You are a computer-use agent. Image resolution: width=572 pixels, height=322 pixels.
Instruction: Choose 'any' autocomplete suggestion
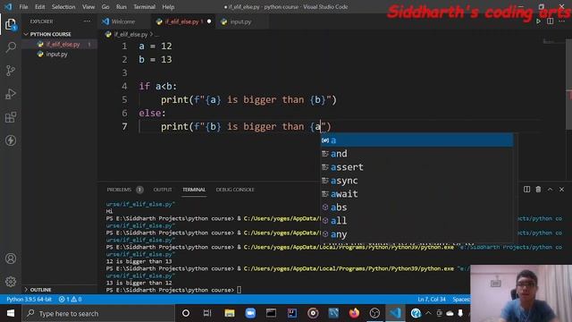click(416, 234)
